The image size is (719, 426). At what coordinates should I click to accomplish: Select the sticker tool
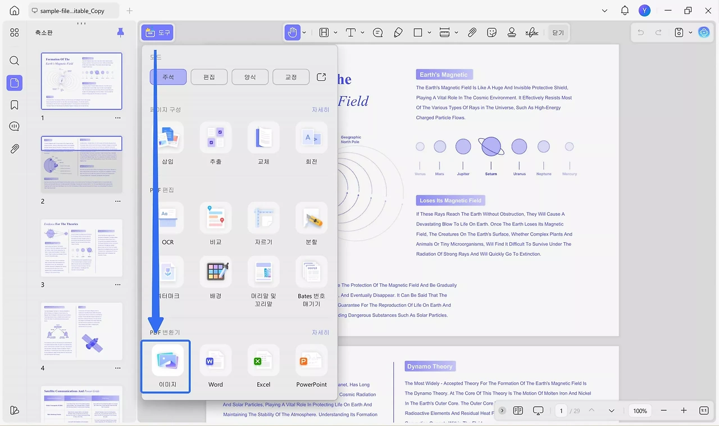[x=492, y=33]
